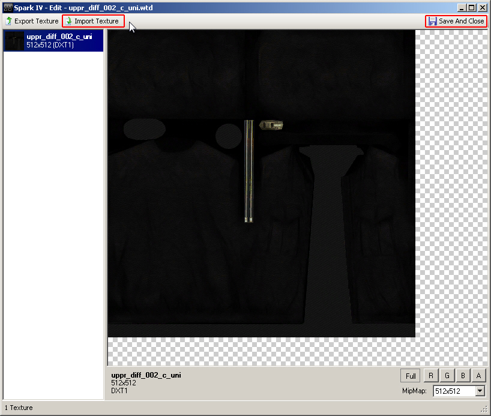Click the Import Texture button

coord(93,21)
